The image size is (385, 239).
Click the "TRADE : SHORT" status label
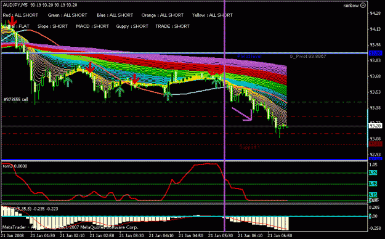172,26
